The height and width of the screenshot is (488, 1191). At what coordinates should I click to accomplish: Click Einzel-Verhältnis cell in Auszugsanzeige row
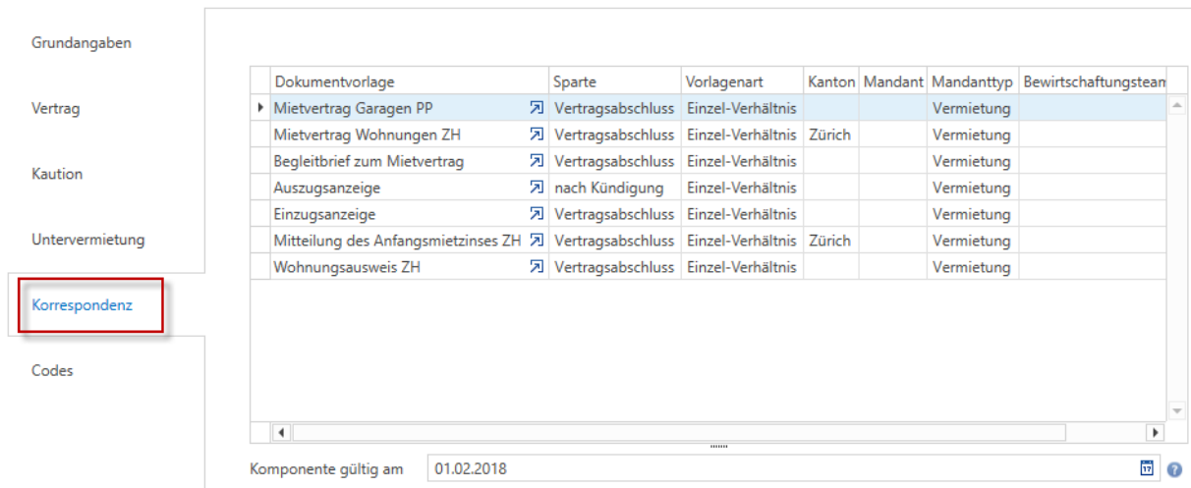(742, 188)
